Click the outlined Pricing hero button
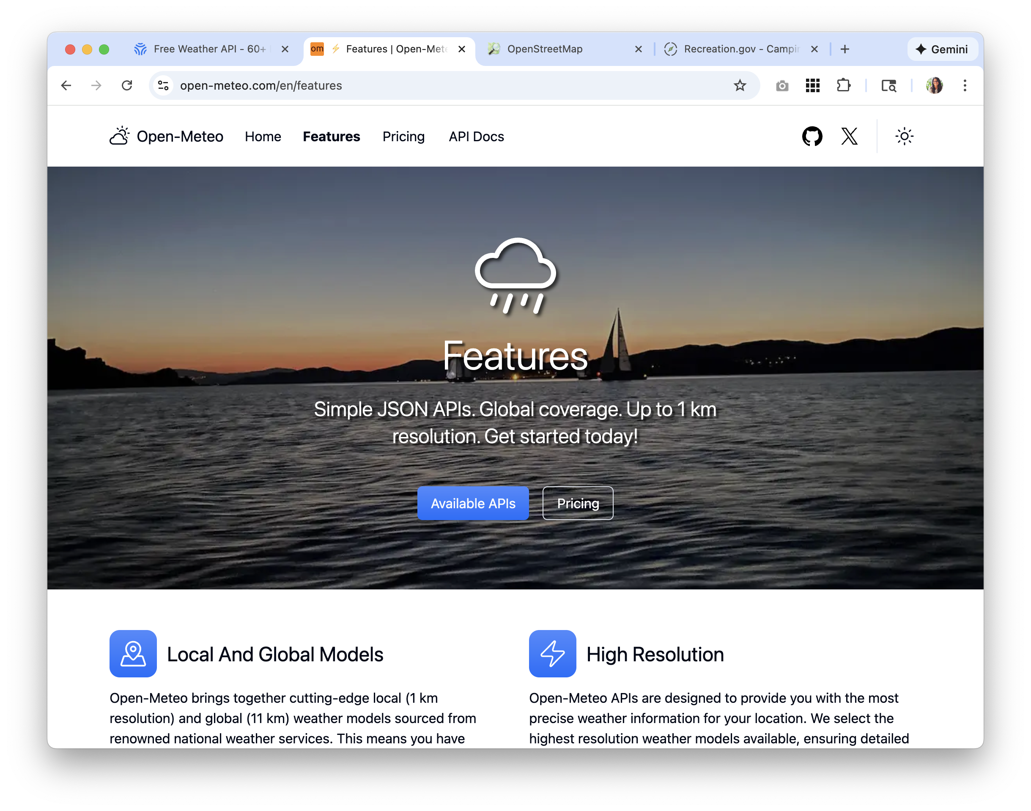Viewport: 1031px width, 811px height. click(x=578, y=503)
